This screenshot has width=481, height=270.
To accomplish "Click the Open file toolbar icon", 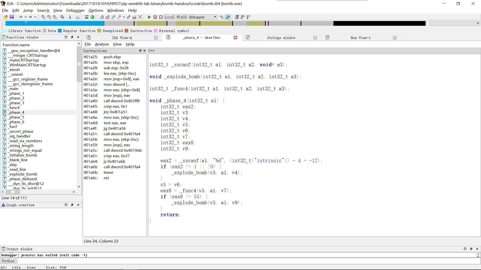I will 6,17.
